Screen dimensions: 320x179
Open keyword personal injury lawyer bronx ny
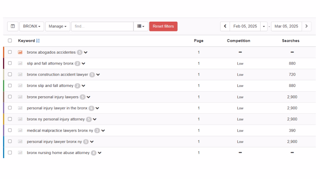[x=54, y=142]
